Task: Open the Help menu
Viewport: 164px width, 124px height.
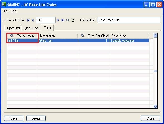Action: point(13,11)
